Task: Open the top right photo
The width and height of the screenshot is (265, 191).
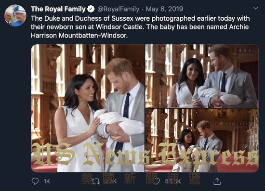Action: click(x=202, y=76)
